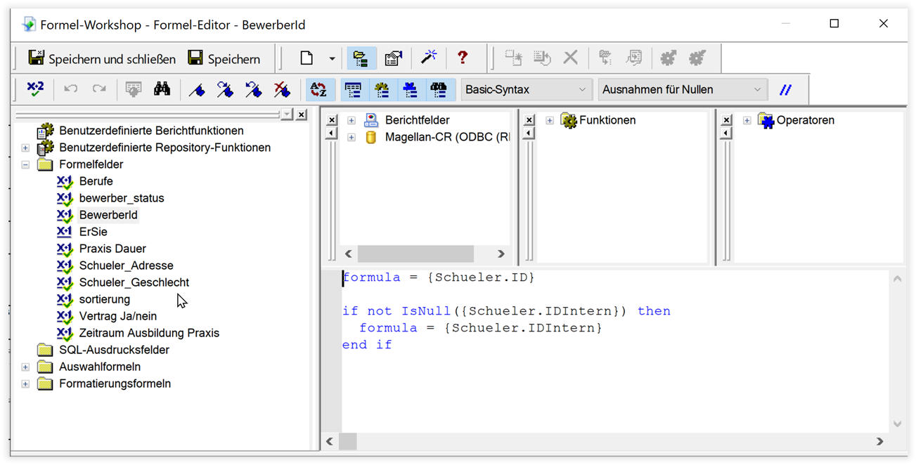Click the red question mark help icon

462,58
